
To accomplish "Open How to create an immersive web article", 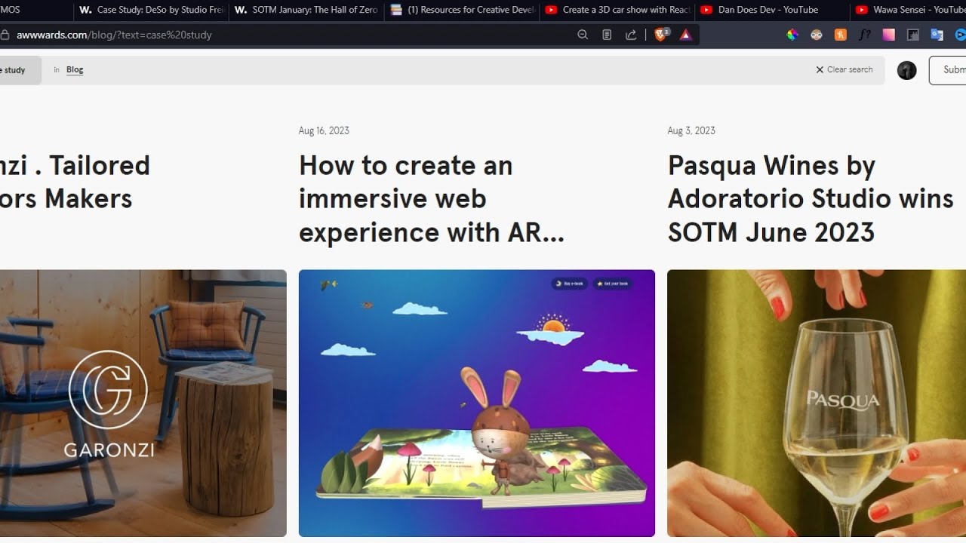I will [x=432, y=199].
